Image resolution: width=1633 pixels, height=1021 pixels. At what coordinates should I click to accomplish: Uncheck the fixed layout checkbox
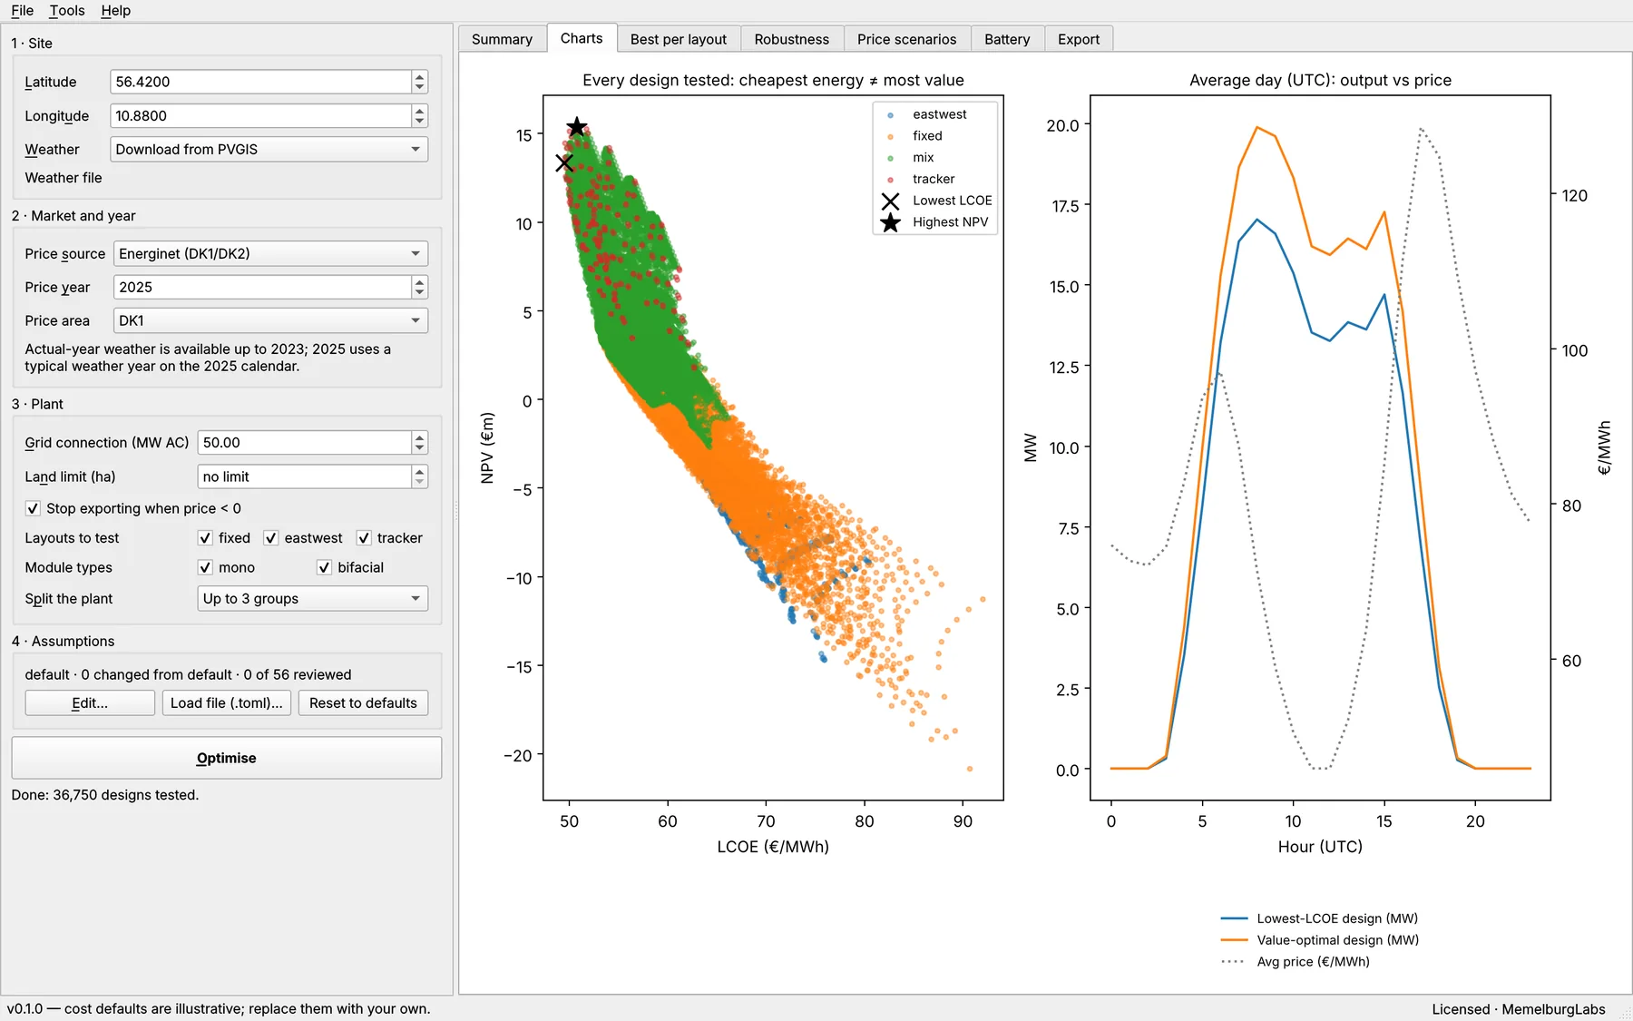pyautogui.click(x=205, y=538)
